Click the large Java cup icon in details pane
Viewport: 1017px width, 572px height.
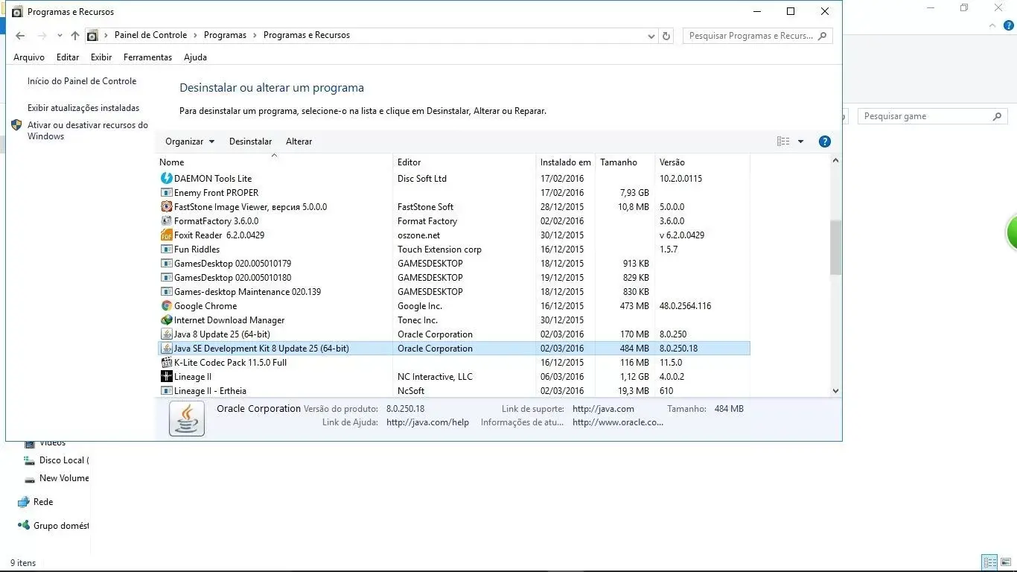click(187, 418)
